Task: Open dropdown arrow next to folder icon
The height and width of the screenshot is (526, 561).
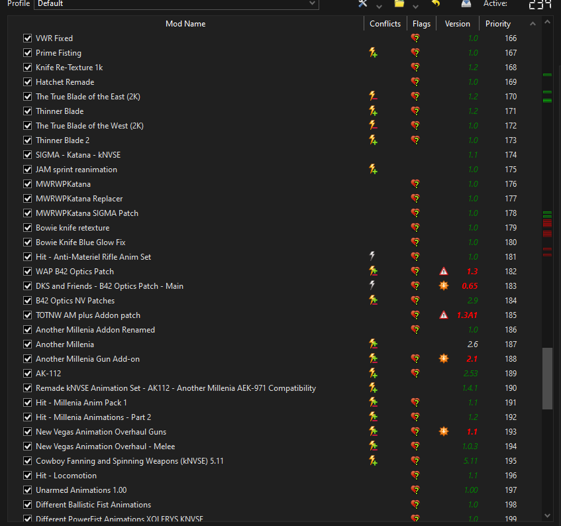Action: tap(415, 6)
